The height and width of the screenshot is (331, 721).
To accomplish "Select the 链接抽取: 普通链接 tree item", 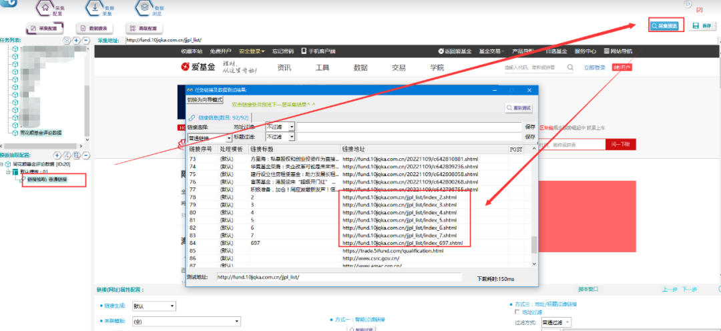I will 47,180.
